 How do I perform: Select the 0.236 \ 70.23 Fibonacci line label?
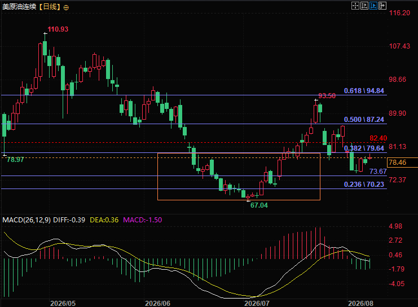(364, 185)
